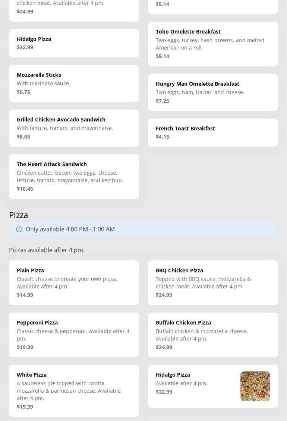Click 'Pizzas available after 4 pm.' description text

click(x=47, y=250)
